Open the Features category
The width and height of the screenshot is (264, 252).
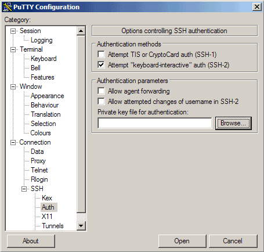(42, 77)
